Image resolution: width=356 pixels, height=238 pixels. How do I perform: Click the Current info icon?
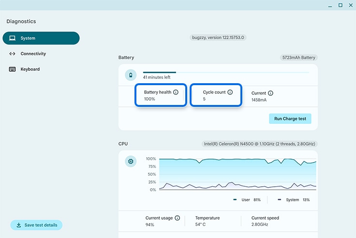(x=270, y=93)
